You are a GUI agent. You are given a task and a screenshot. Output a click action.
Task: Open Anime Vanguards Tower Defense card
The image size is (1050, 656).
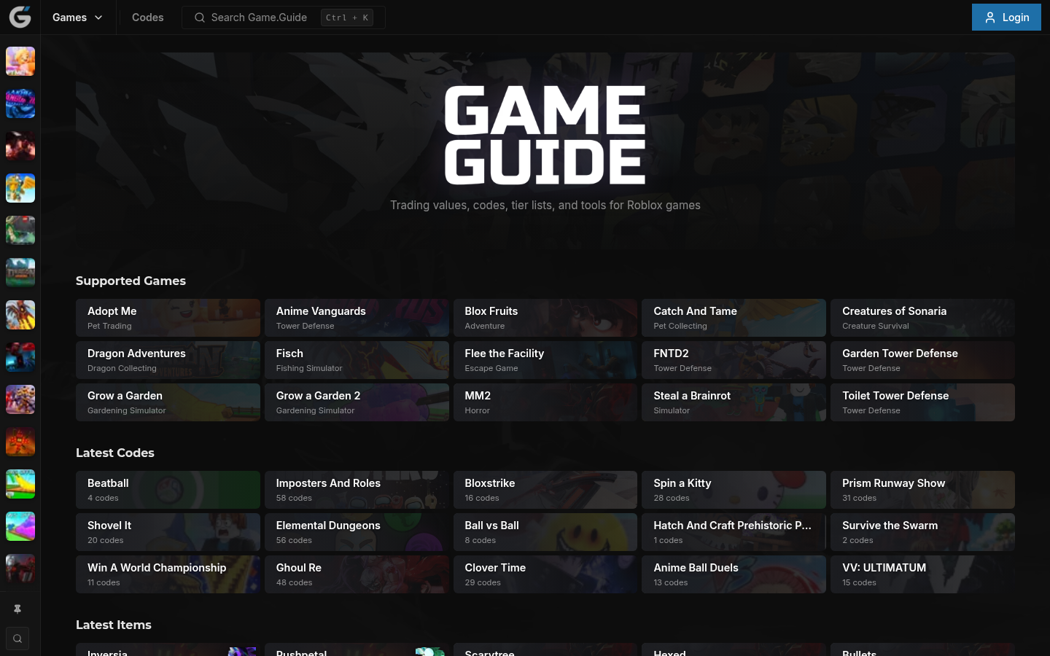[x=357, y=318]
